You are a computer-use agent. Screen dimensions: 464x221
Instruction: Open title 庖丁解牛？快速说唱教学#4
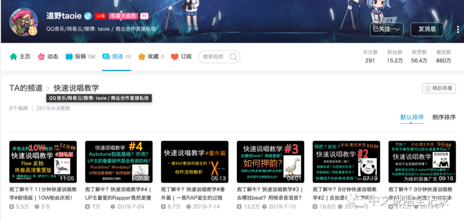[119, 194]
